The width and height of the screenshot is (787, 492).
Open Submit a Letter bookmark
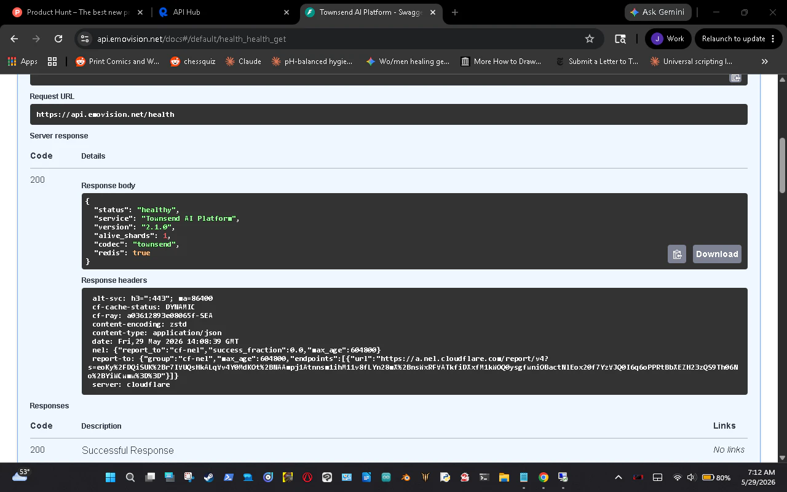[x=597, y=61]
